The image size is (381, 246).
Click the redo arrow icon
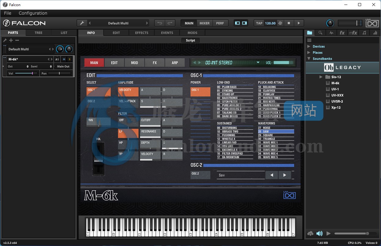170,23
